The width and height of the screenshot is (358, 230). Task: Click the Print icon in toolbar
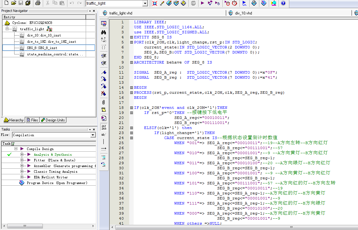[38, 3]
